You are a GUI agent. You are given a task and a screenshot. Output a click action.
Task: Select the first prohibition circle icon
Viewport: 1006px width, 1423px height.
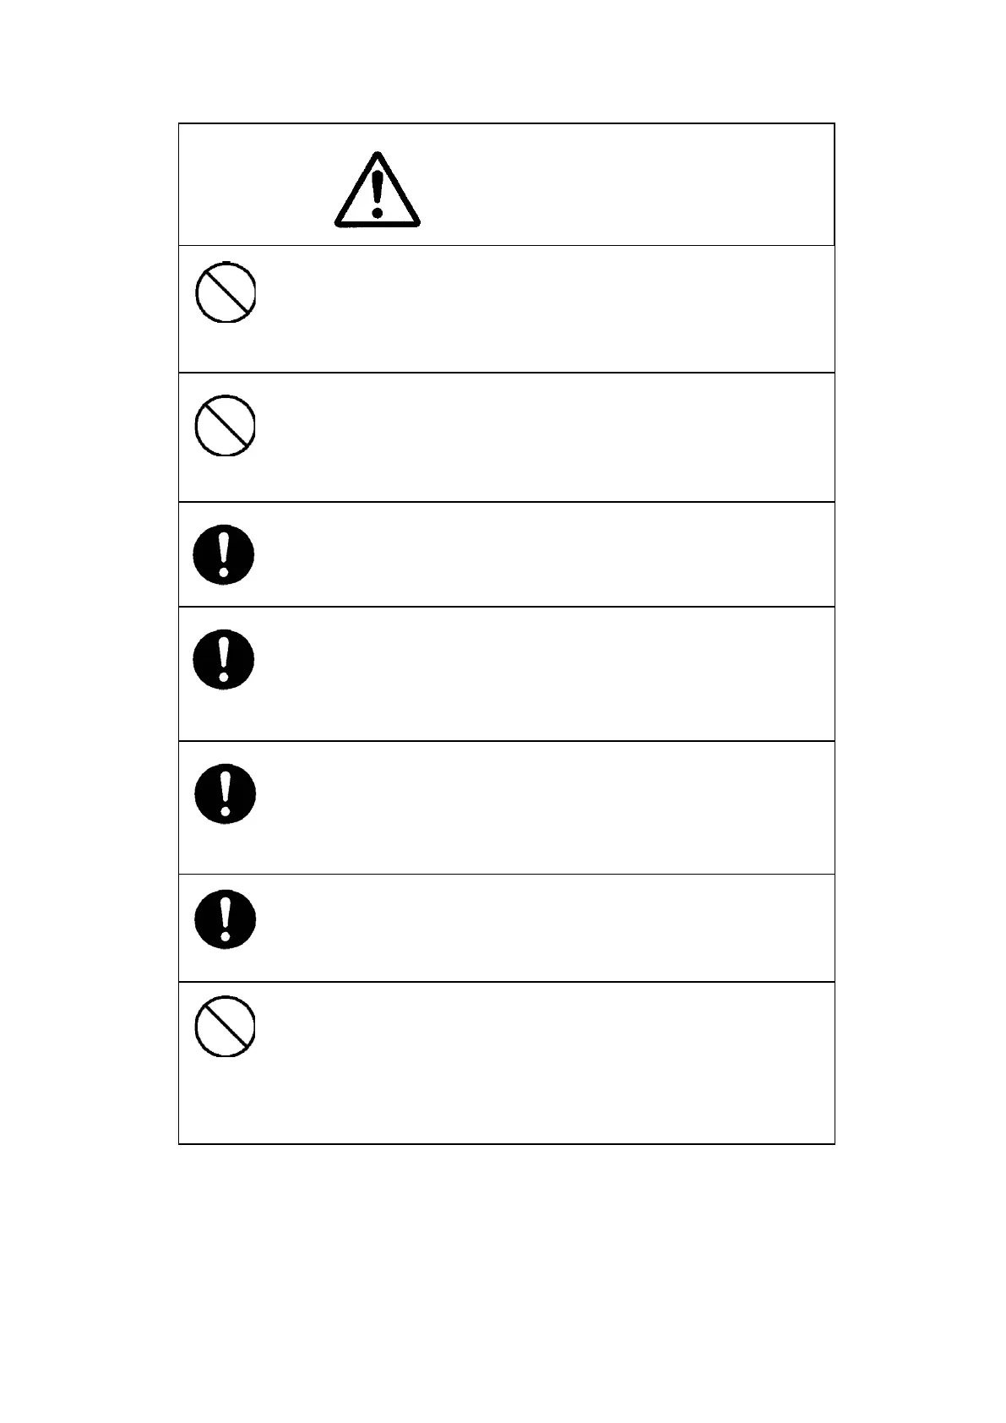point(226,292)
